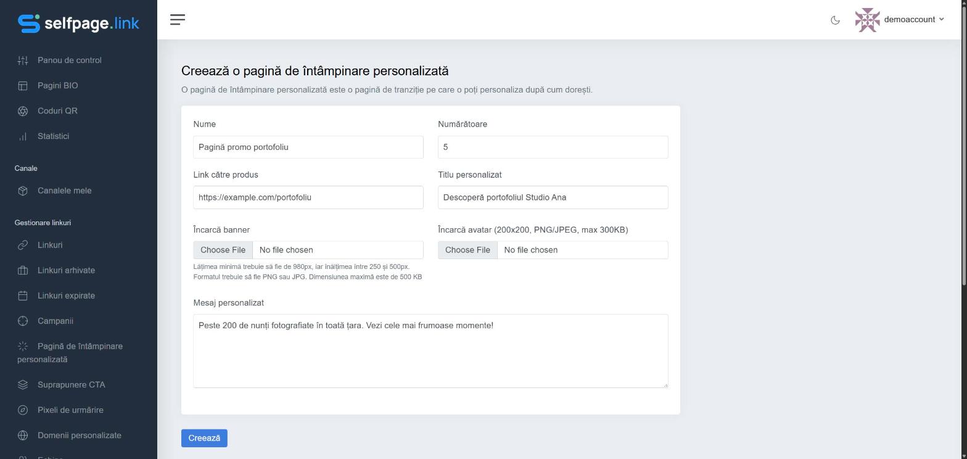Click the Link către produs field
Viewport: 967px width, 459px height.
point(308,197)
